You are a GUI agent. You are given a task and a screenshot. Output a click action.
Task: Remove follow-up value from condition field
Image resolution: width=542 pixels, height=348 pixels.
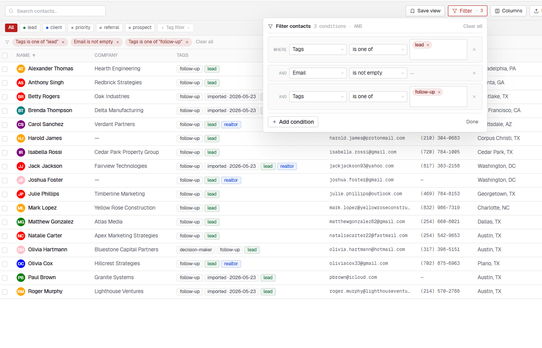point(439,92)
